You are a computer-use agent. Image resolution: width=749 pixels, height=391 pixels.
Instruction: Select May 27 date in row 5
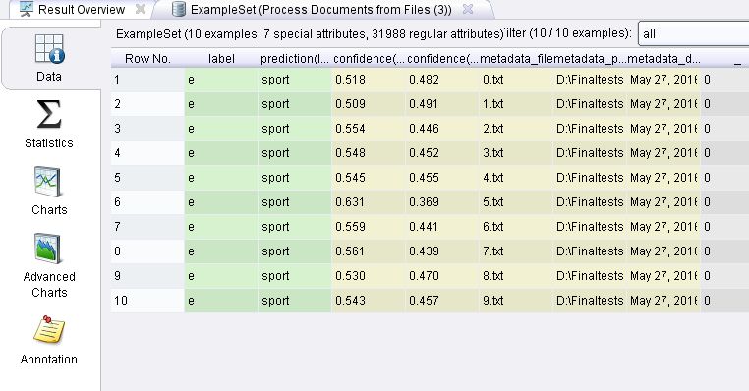(x=663, y=178)
